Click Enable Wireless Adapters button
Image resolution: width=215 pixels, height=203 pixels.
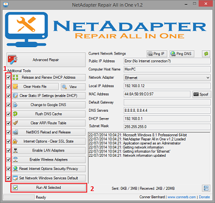(49, 159)
